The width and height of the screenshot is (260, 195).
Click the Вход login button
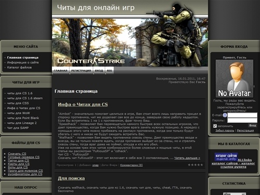click(253, 125)
